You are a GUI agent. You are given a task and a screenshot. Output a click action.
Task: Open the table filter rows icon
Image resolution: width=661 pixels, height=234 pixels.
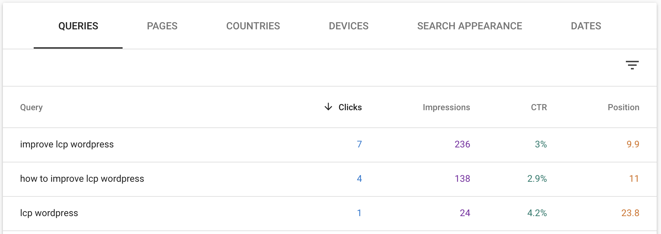pos(632,65)
